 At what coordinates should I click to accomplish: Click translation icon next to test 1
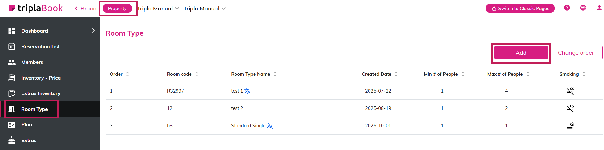tap(247, 92)
